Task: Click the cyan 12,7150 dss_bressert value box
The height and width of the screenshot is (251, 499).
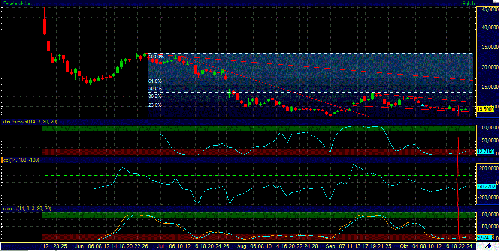Action: [485, 152]
